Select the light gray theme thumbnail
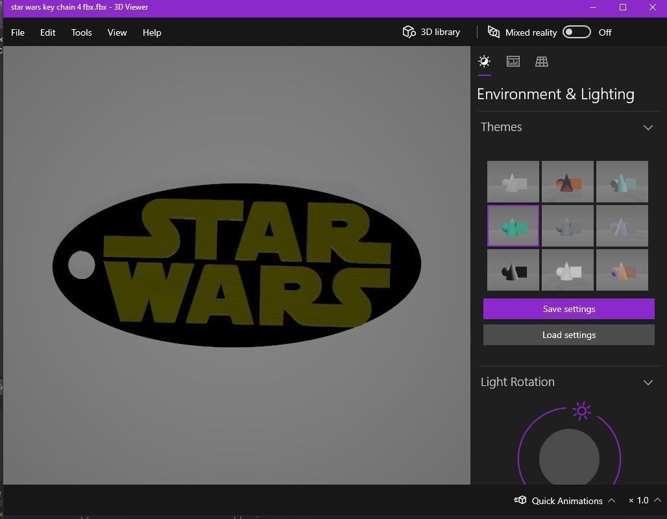667x519 pixels. pos(513,182)
